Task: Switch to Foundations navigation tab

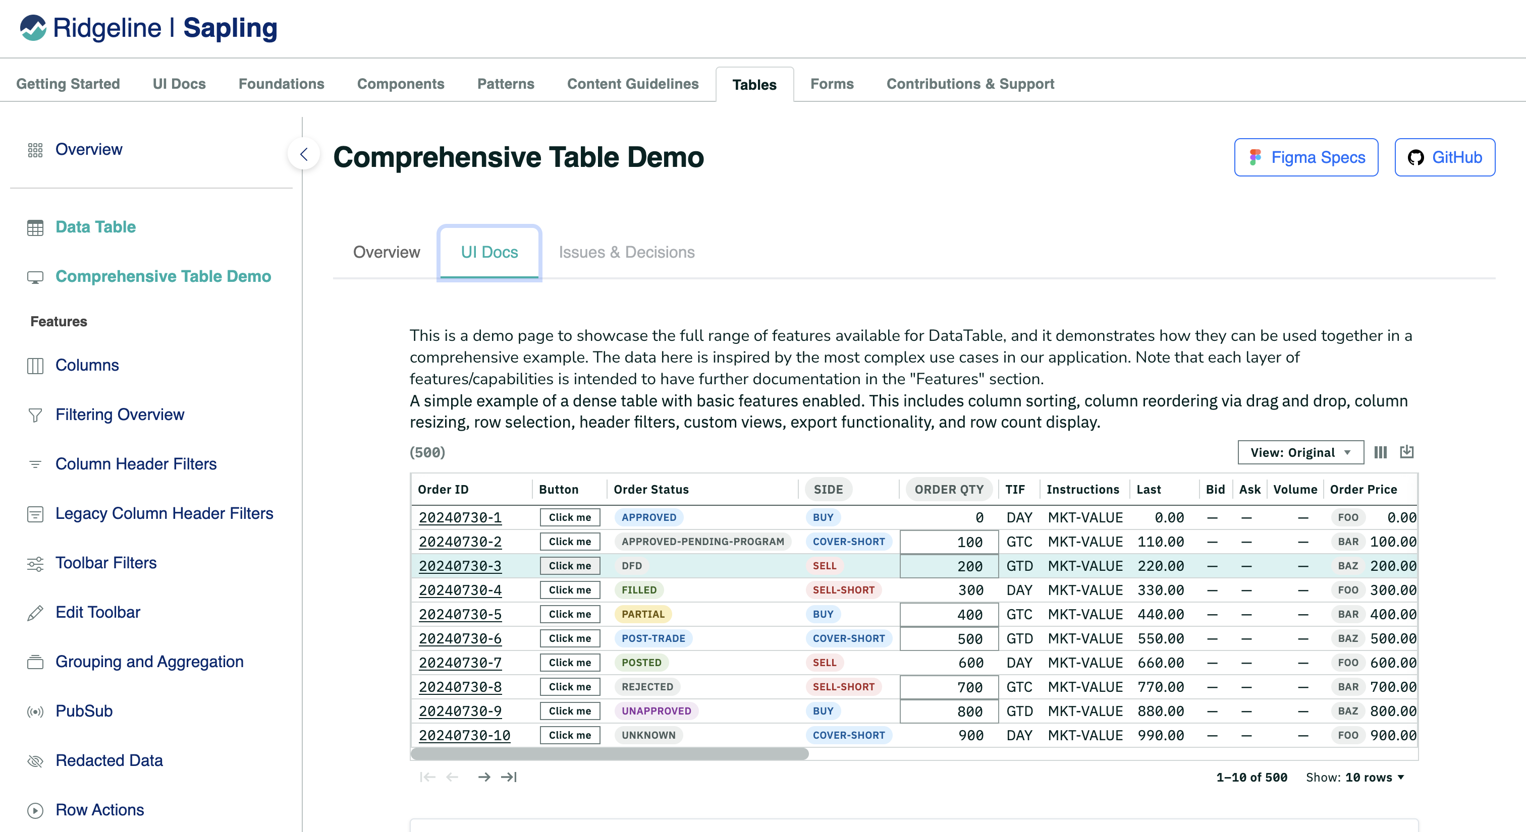Action: 282,84
